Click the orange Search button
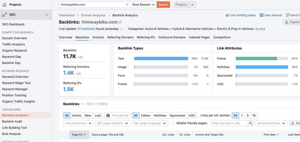The width and height of the screenshot is (300, 142). (163, 5)
